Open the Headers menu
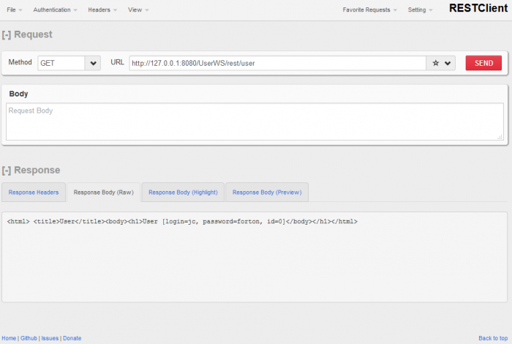 pyautogui.click(x=102, y=10)
